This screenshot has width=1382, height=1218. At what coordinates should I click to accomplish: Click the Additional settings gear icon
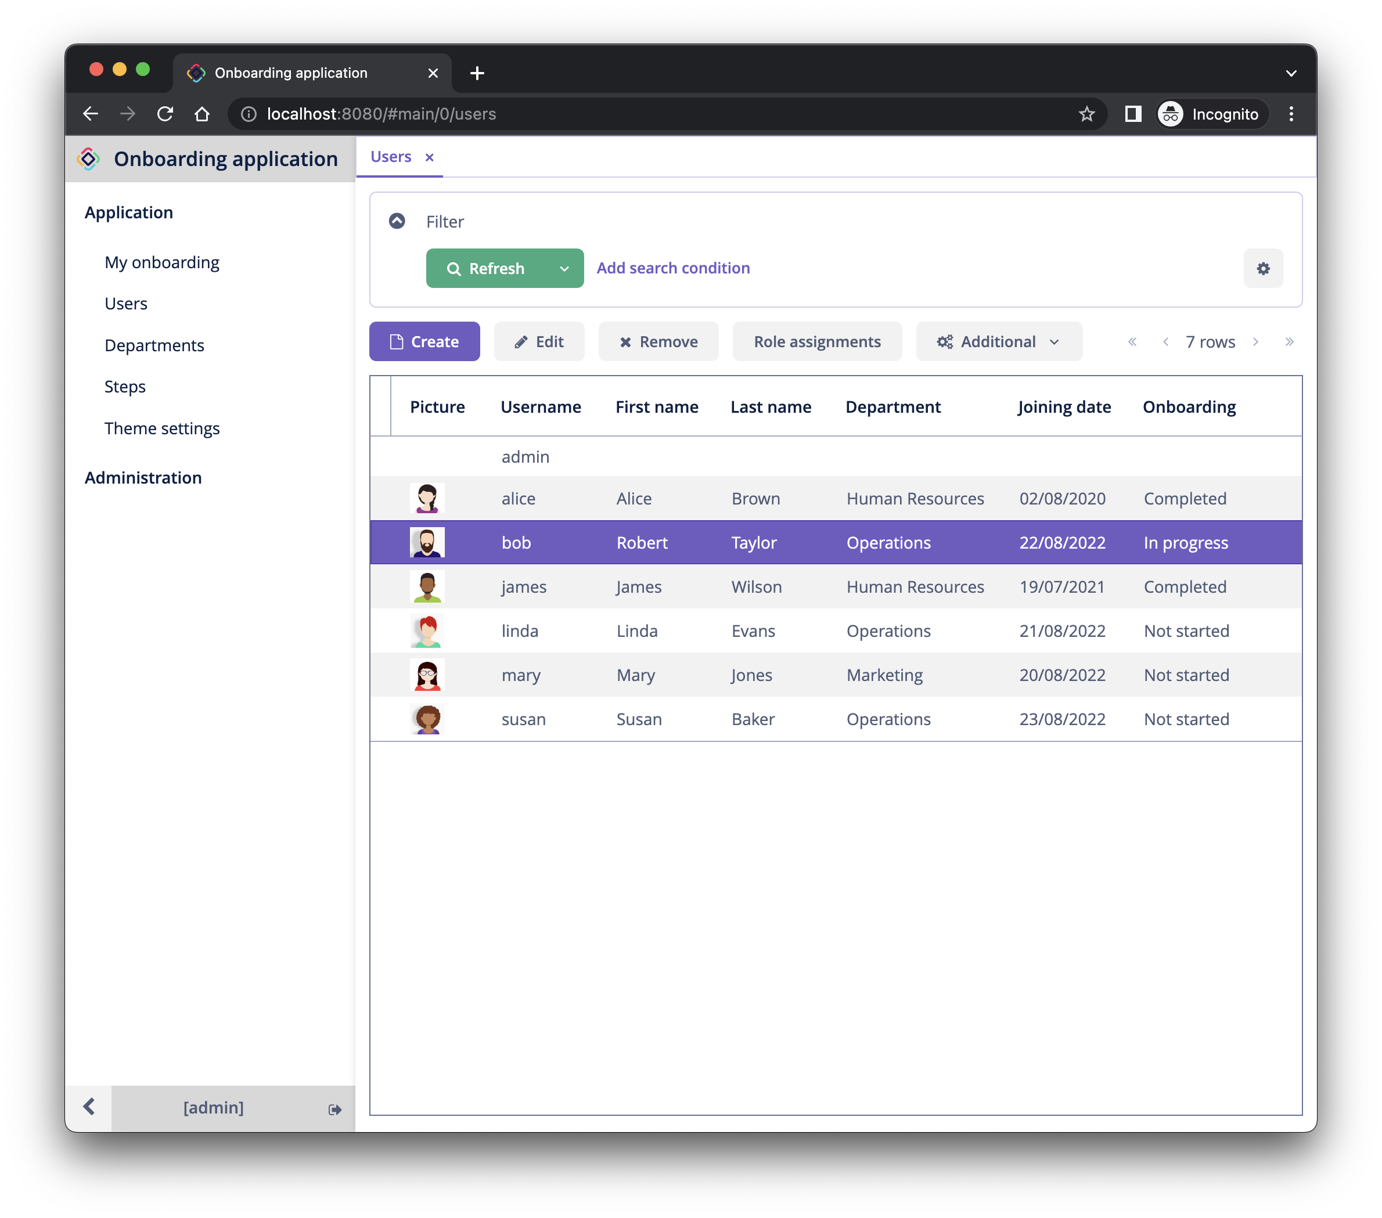(1263, 268)
